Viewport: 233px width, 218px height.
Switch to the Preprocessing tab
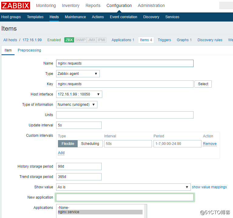point(29,50)
